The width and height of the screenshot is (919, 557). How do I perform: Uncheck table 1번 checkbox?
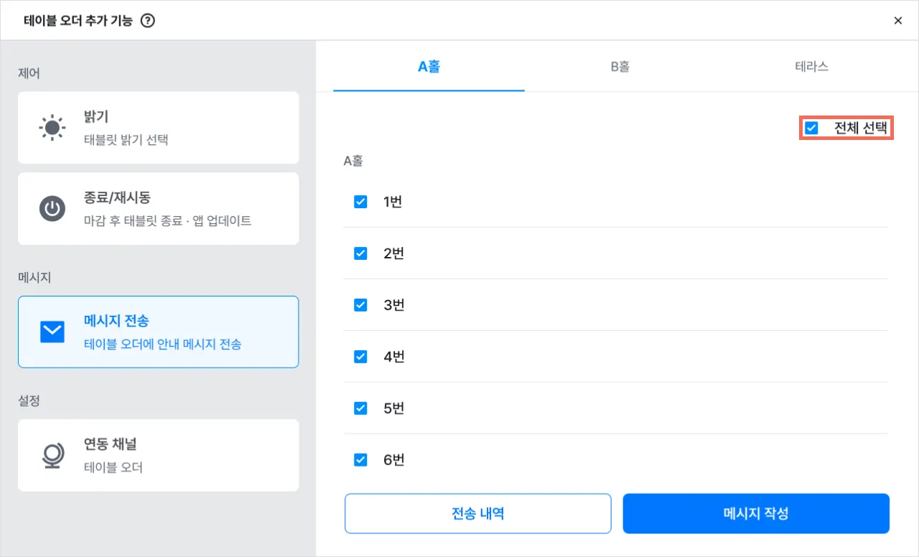coord(360,202)
